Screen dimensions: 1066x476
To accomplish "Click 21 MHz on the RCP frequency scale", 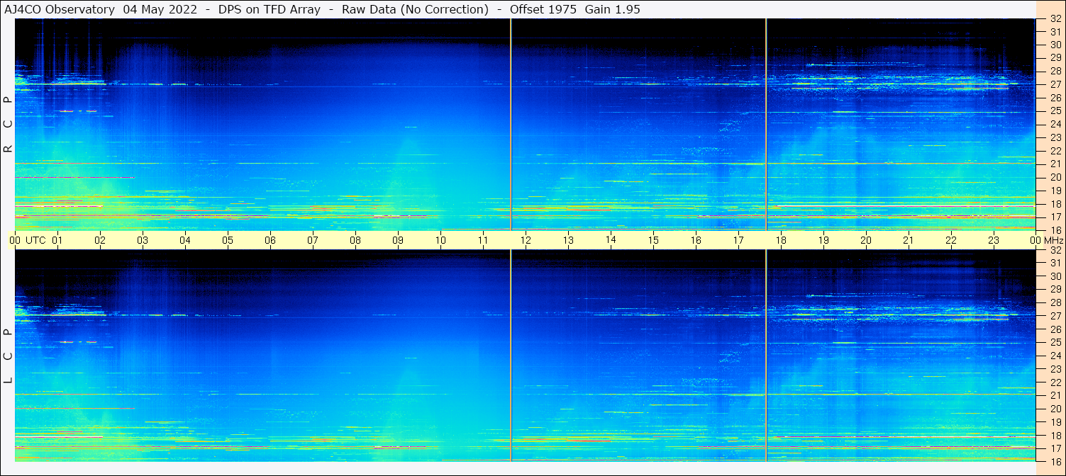I will 1055,164.
